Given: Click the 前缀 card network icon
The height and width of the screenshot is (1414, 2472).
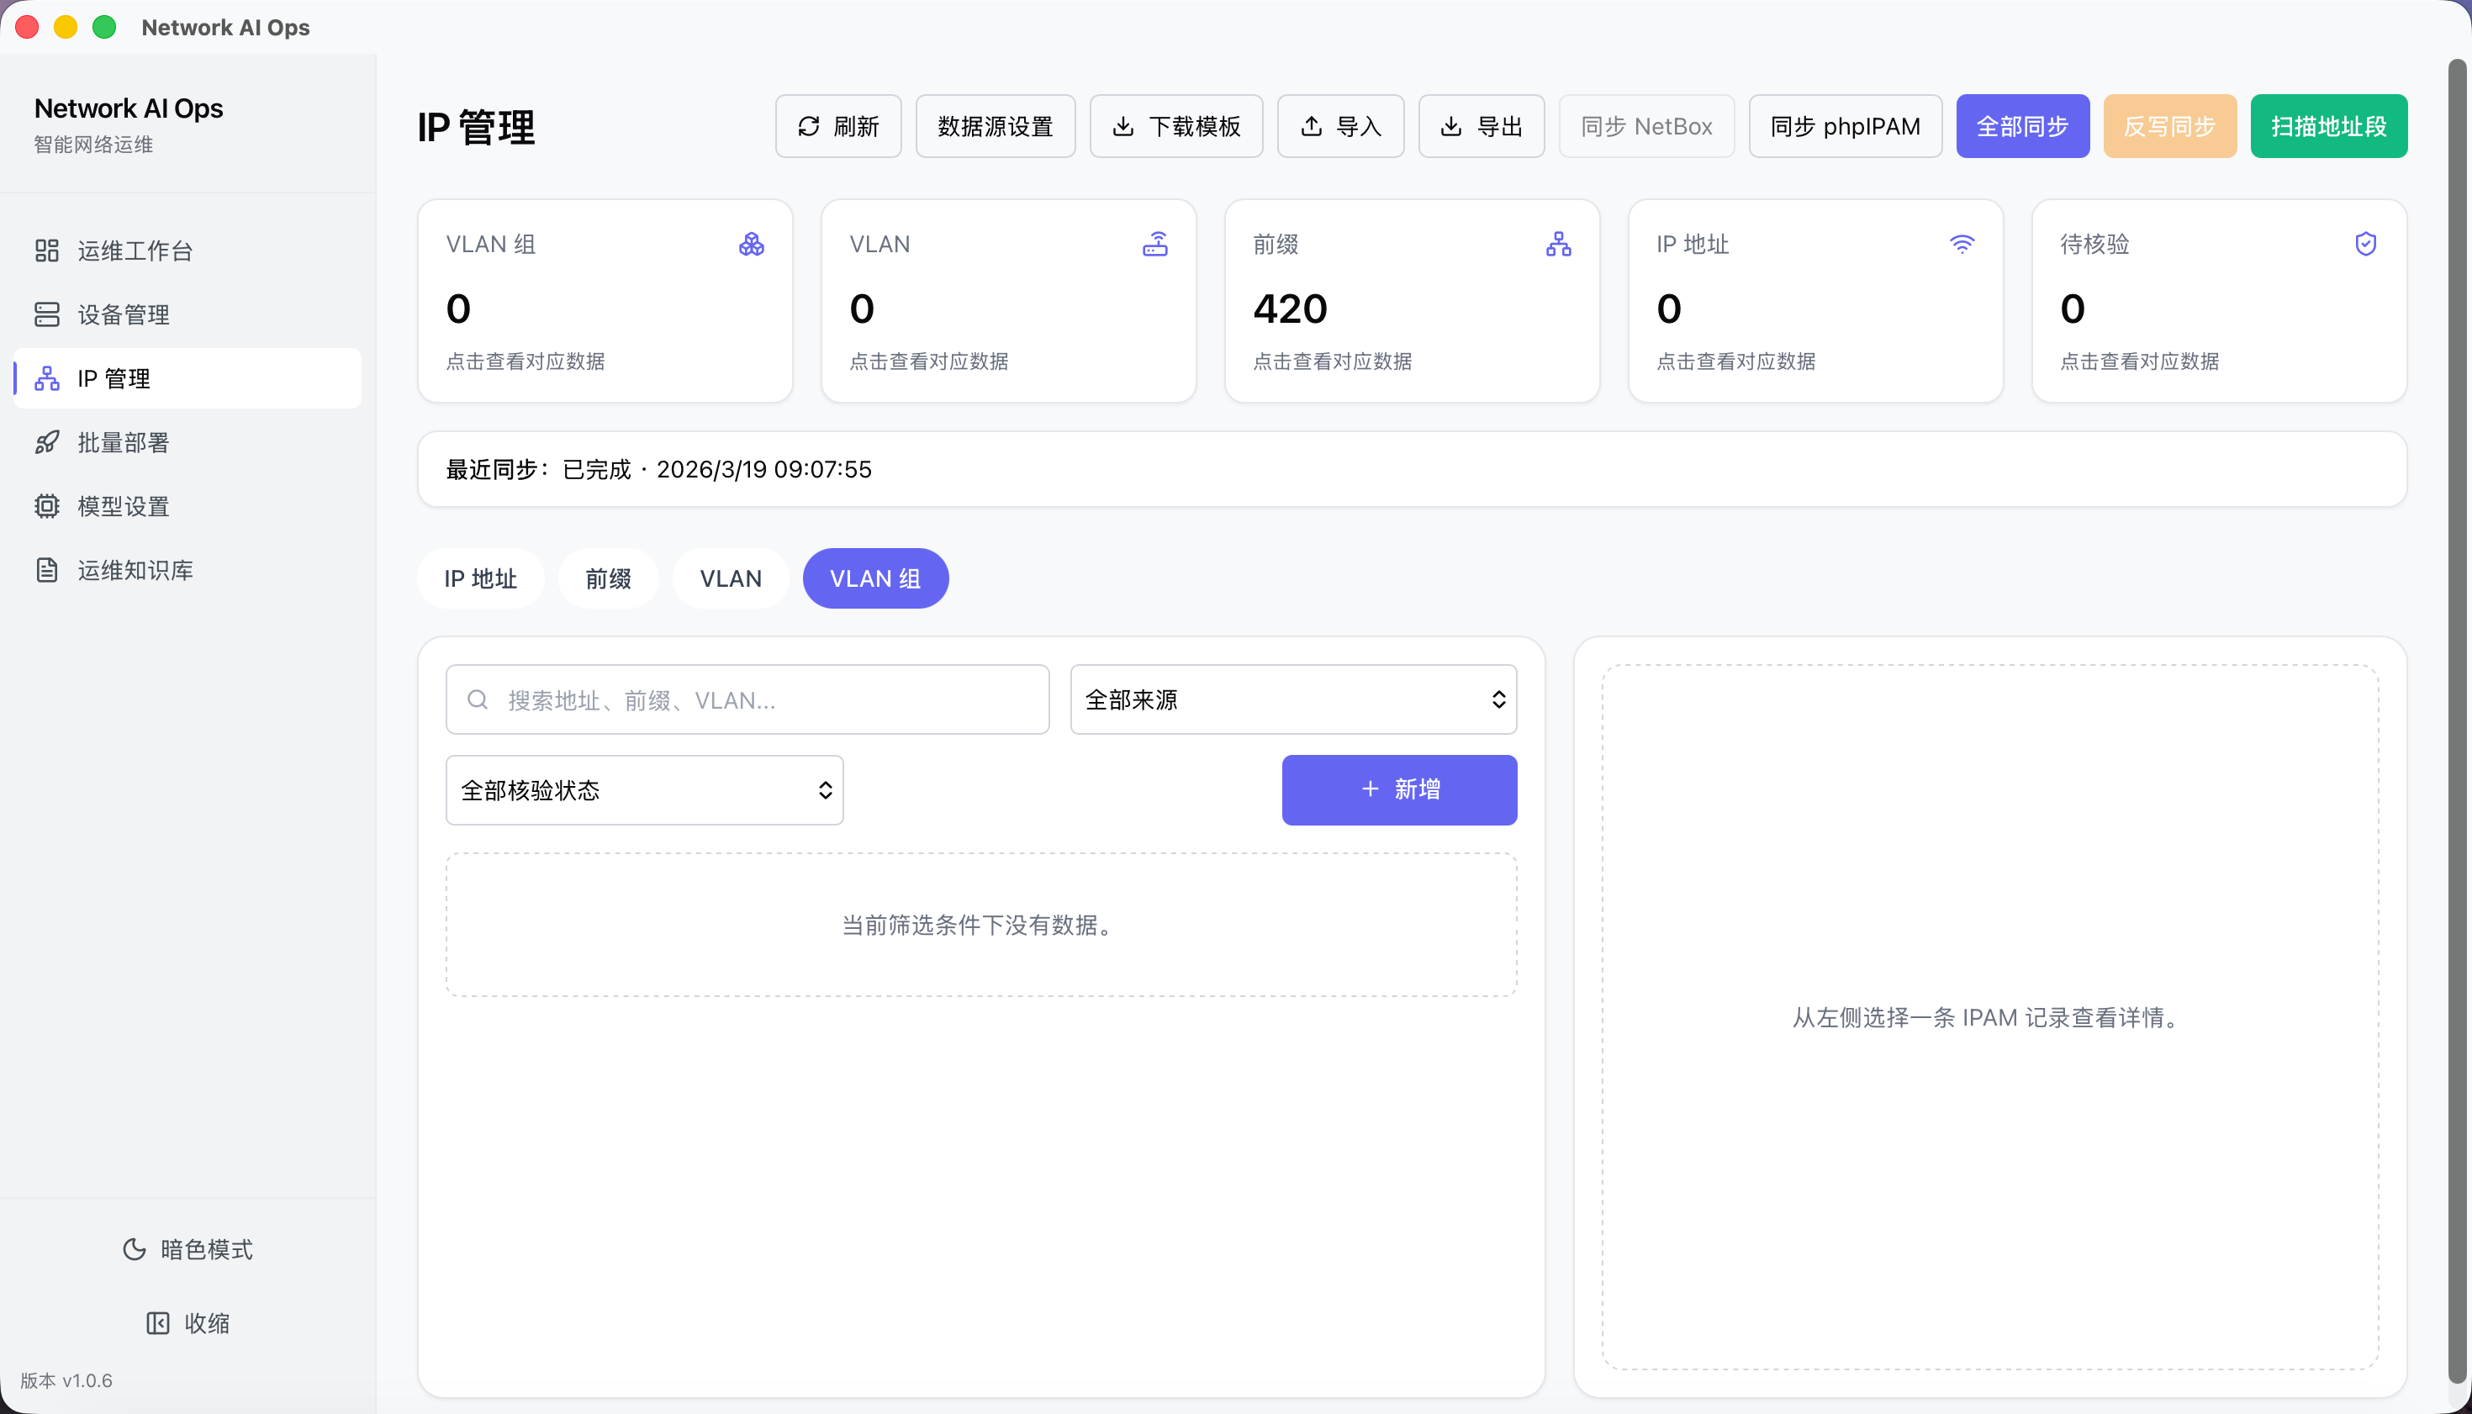Looking at the screenshot, I should pos(1558,244).
